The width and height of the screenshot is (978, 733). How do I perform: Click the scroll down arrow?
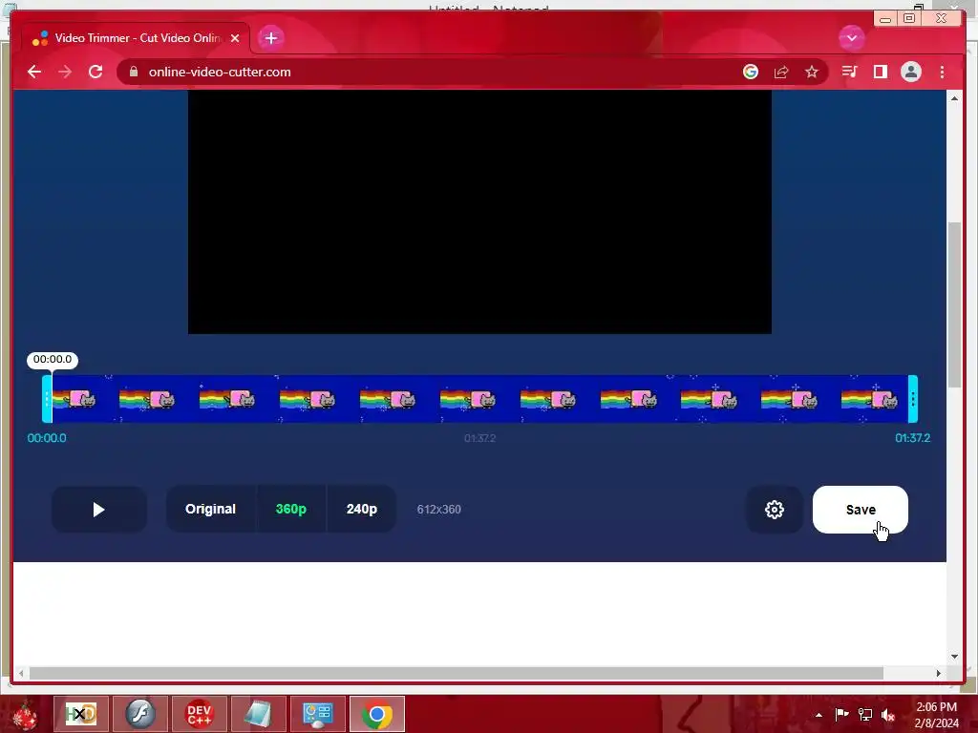954,657
